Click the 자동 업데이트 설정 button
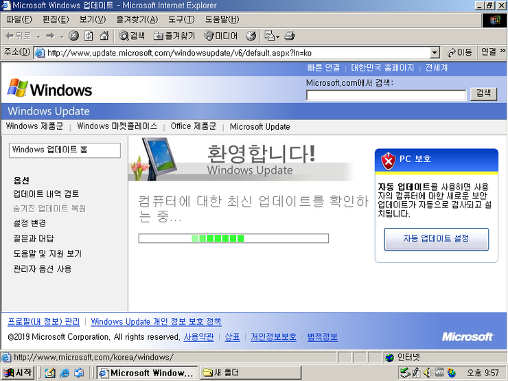508x381 pixels. (436, 239)
